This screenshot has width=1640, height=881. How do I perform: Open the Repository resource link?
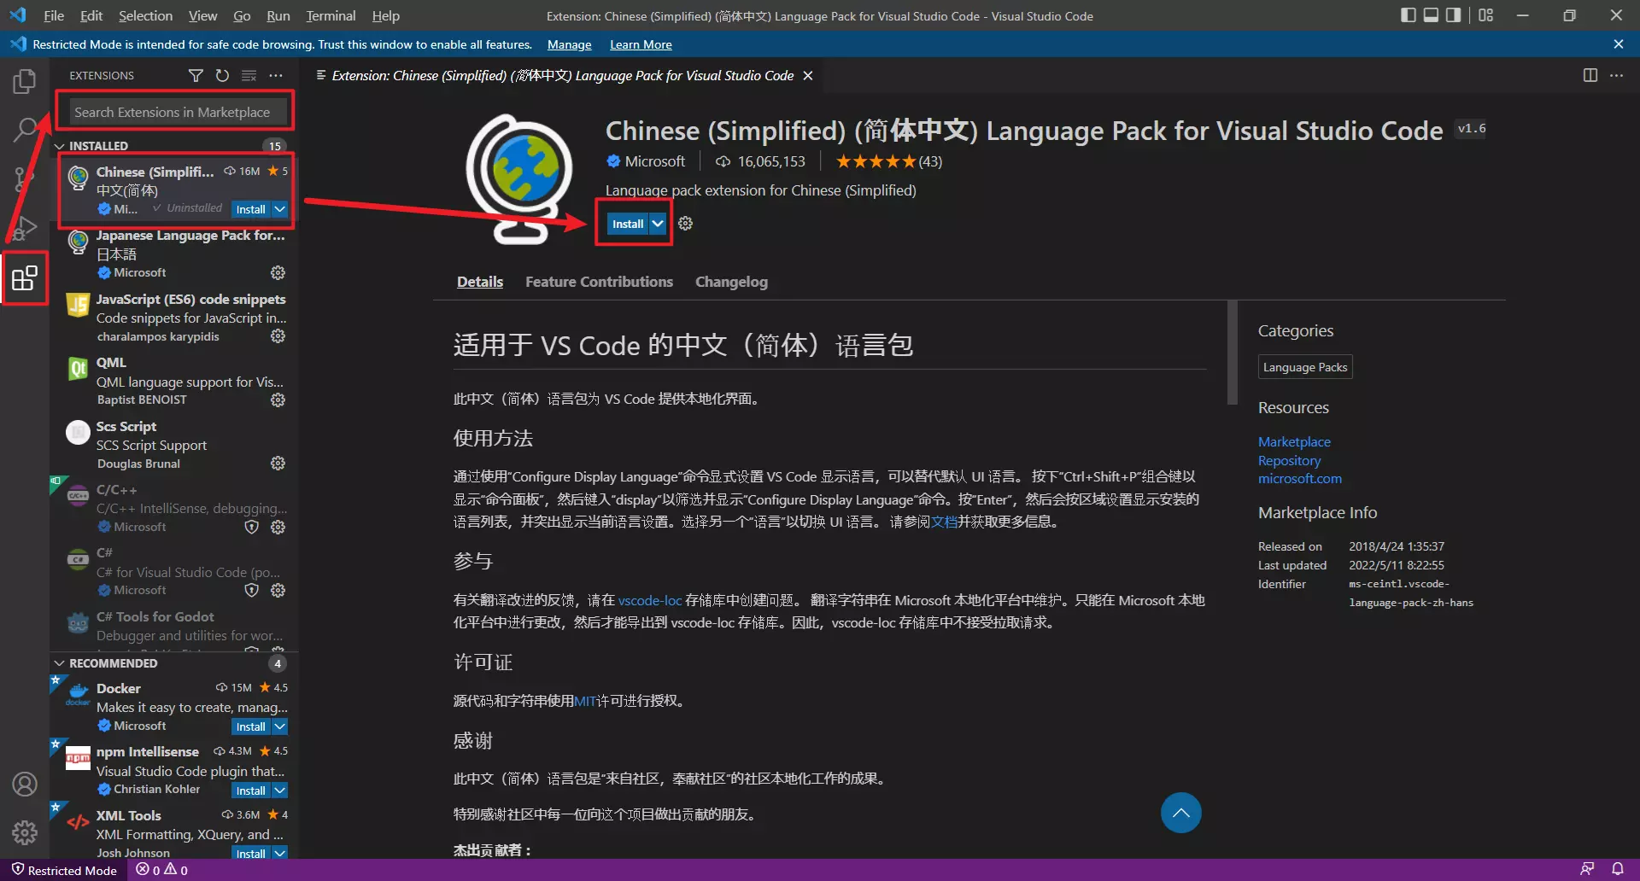tap(1289, 460)
